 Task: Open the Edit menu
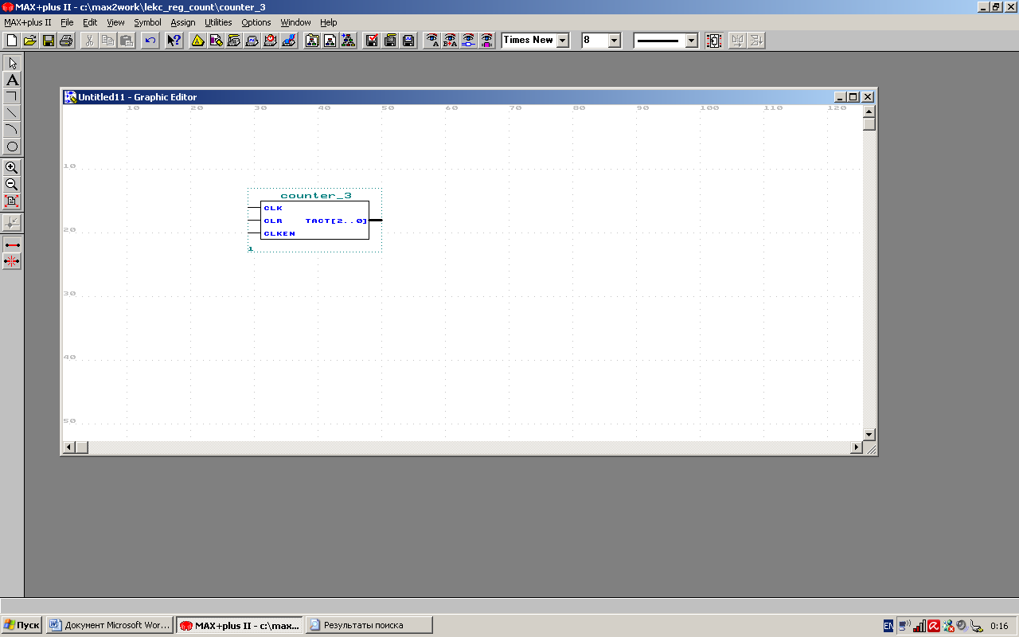click(90, 22)
